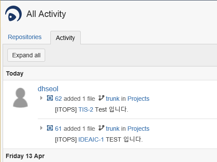Open trunk branch link for changeset 62
Image resolution: width=217 pixels, height=162 pixels.
[x=112, y=99]
